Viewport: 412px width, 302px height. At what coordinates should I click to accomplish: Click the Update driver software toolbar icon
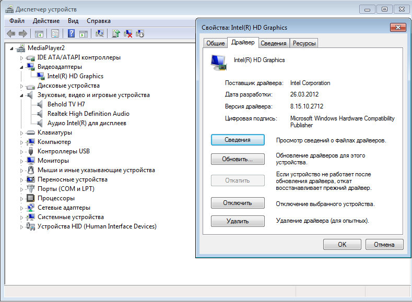click(x=116, y=33)
